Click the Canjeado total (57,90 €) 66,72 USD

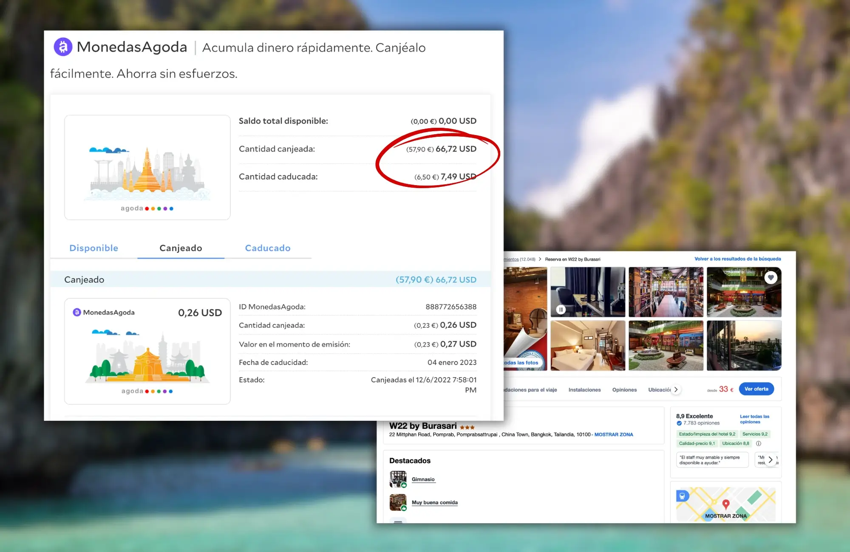tap(436, 279)
